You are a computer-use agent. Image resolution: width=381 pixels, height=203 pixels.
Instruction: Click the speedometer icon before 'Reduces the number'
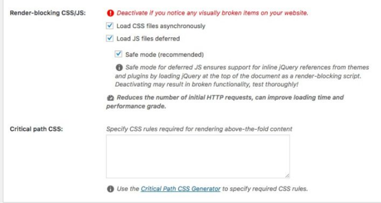[110, 98]
